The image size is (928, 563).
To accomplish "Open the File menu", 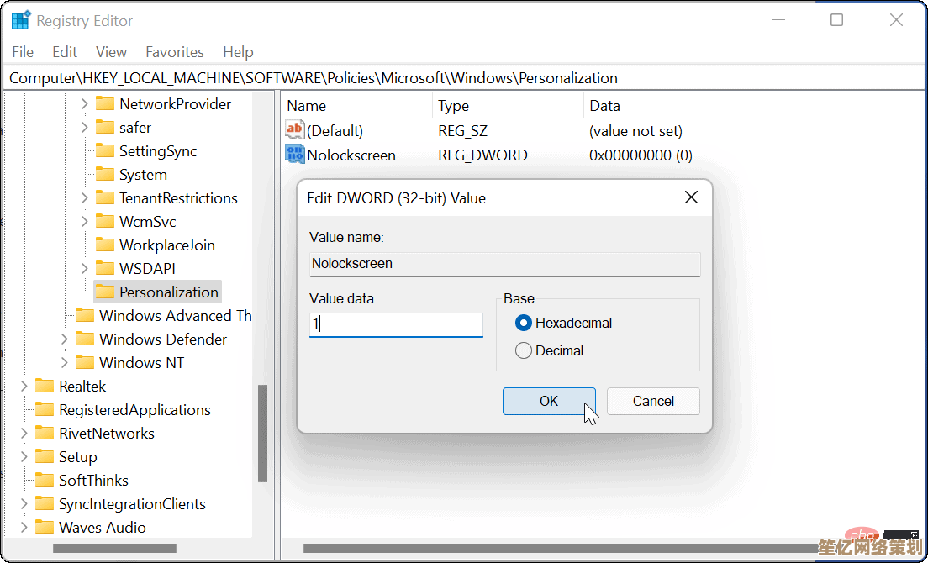I will [23, 52].
